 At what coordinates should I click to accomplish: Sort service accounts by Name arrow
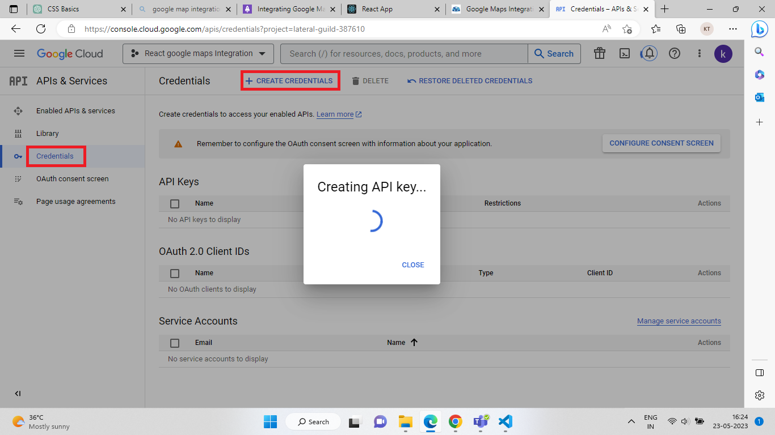point(414,342)
